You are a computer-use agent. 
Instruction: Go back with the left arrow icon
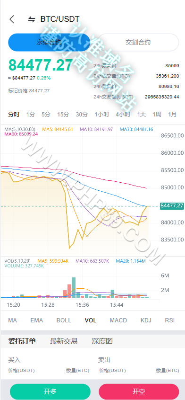[x=12, y=19]
